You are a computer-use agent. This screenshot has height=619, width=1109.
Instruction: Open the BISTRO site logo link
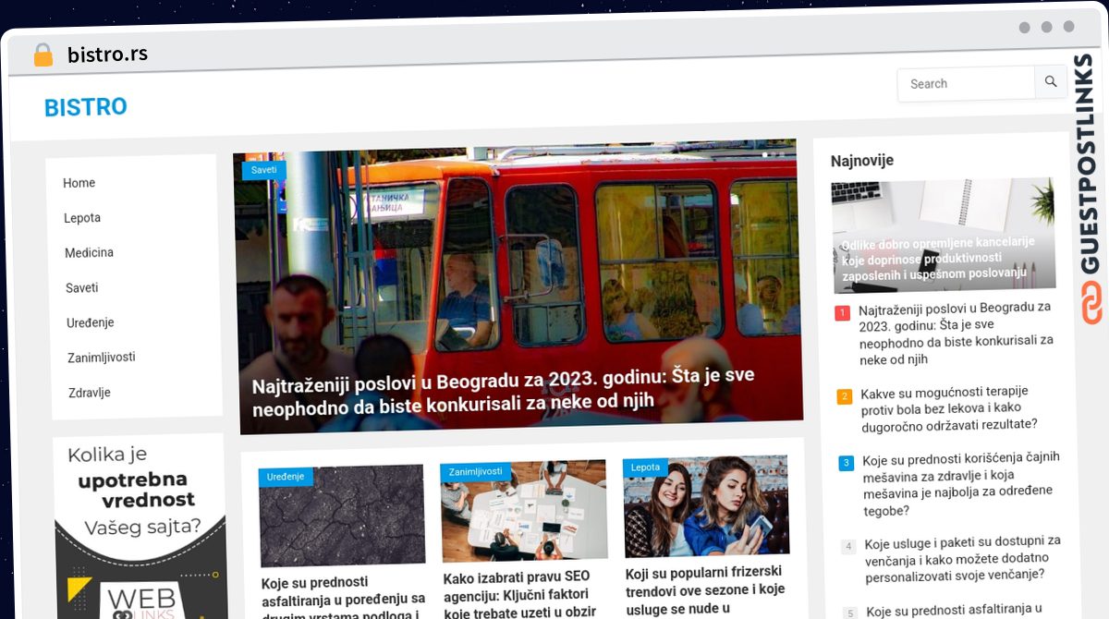(86, 107)
